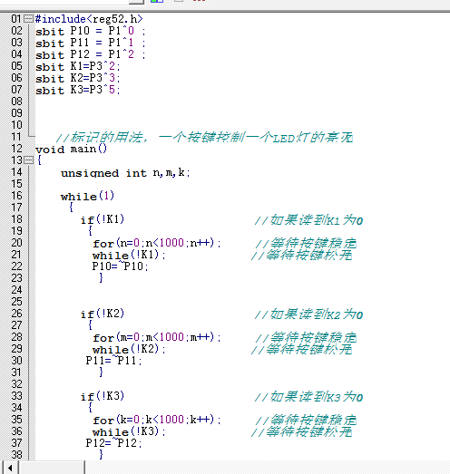Click the horizontal scrollbar left arrow
This screenshot has height=474, width=450.
point(10,468)
